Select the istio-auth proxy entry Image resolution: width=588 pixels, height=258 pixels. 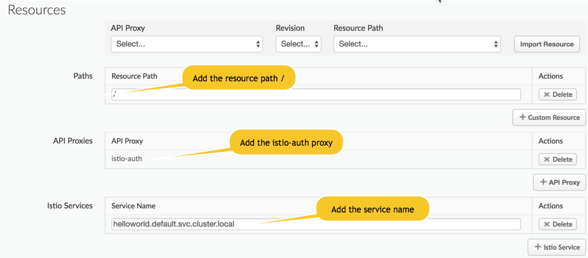pyautogui.click(x=127, y=159)
